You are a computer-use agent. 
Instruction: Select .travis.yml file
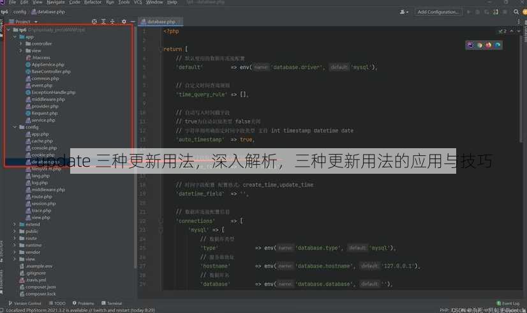point(33,280)
